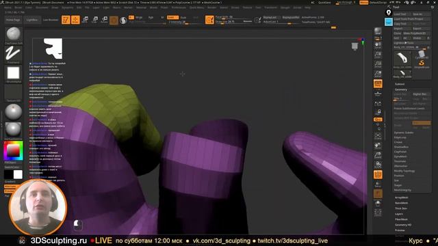This screenshot has height=246, width=438.
Task: Click the white ZBrush logo circle icon
Action: pos(389,12)
